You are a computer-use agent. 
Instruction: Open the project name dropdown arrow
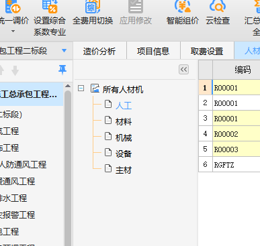click(x=64, y=51)
